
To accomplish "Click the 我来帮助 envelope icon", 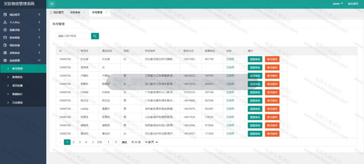I will [x=5, y=38].
